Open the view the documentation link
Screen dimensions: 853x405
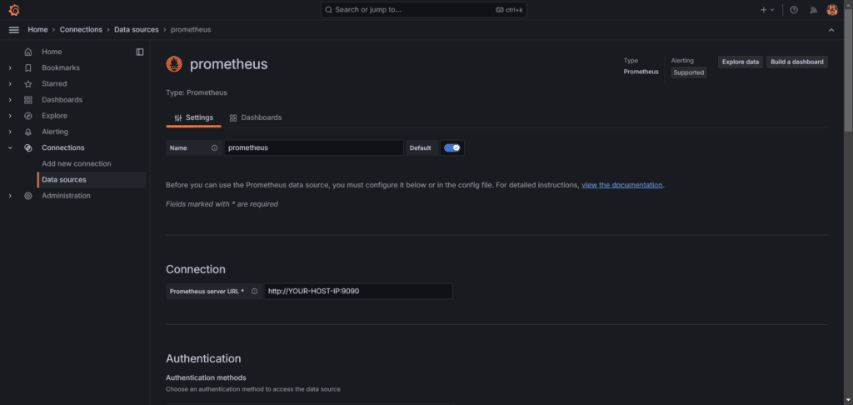[621, 185]
